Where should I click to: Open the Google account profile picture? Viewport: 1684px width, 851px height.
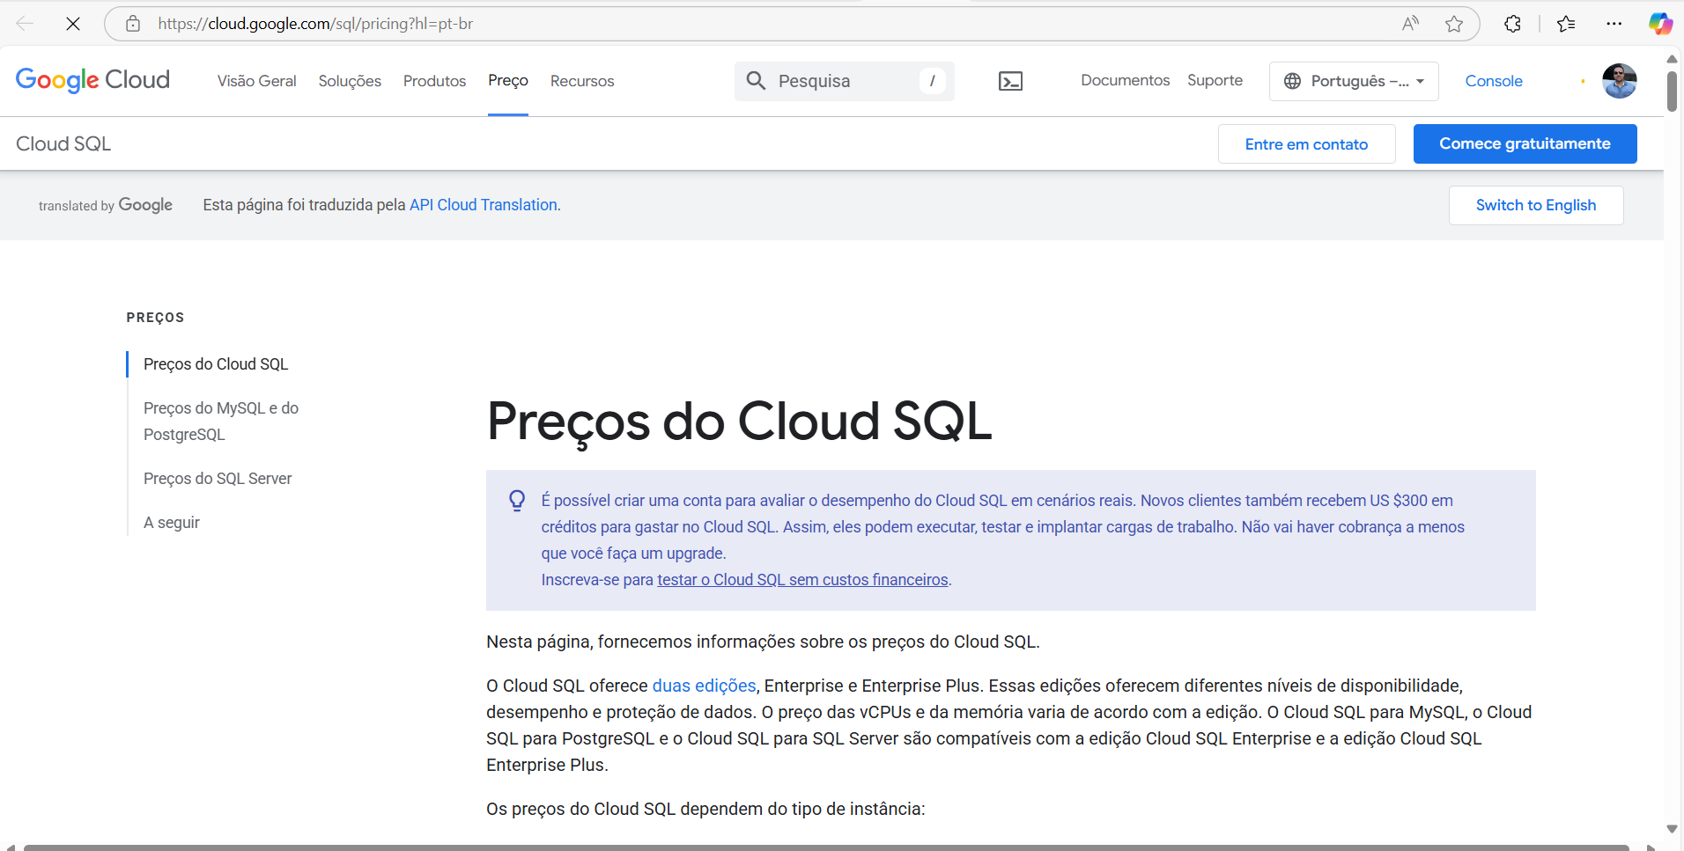pos(1619,81)
